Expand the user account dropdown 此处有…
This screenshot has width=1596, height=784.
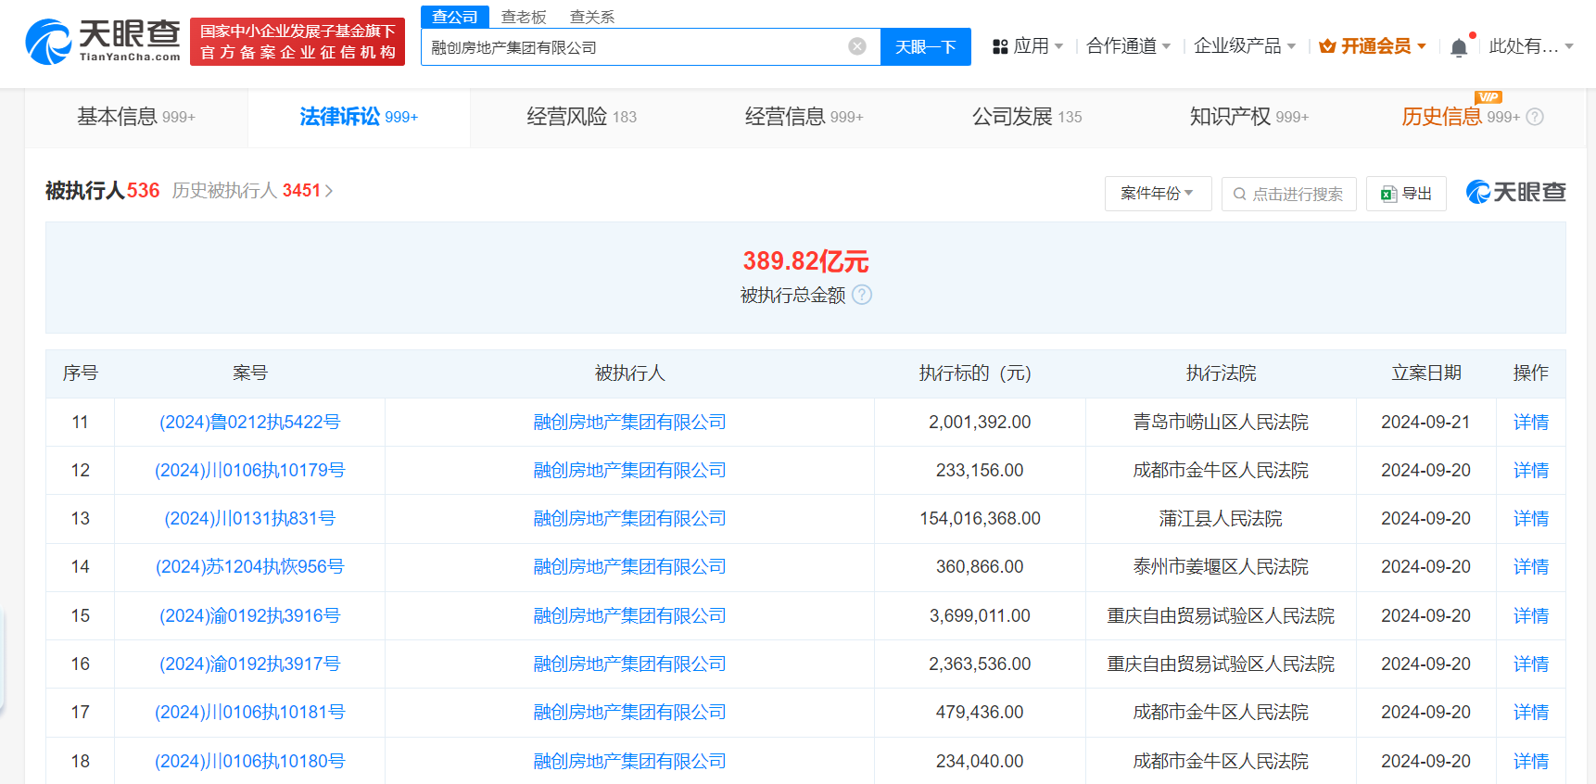coord(1531,46)
